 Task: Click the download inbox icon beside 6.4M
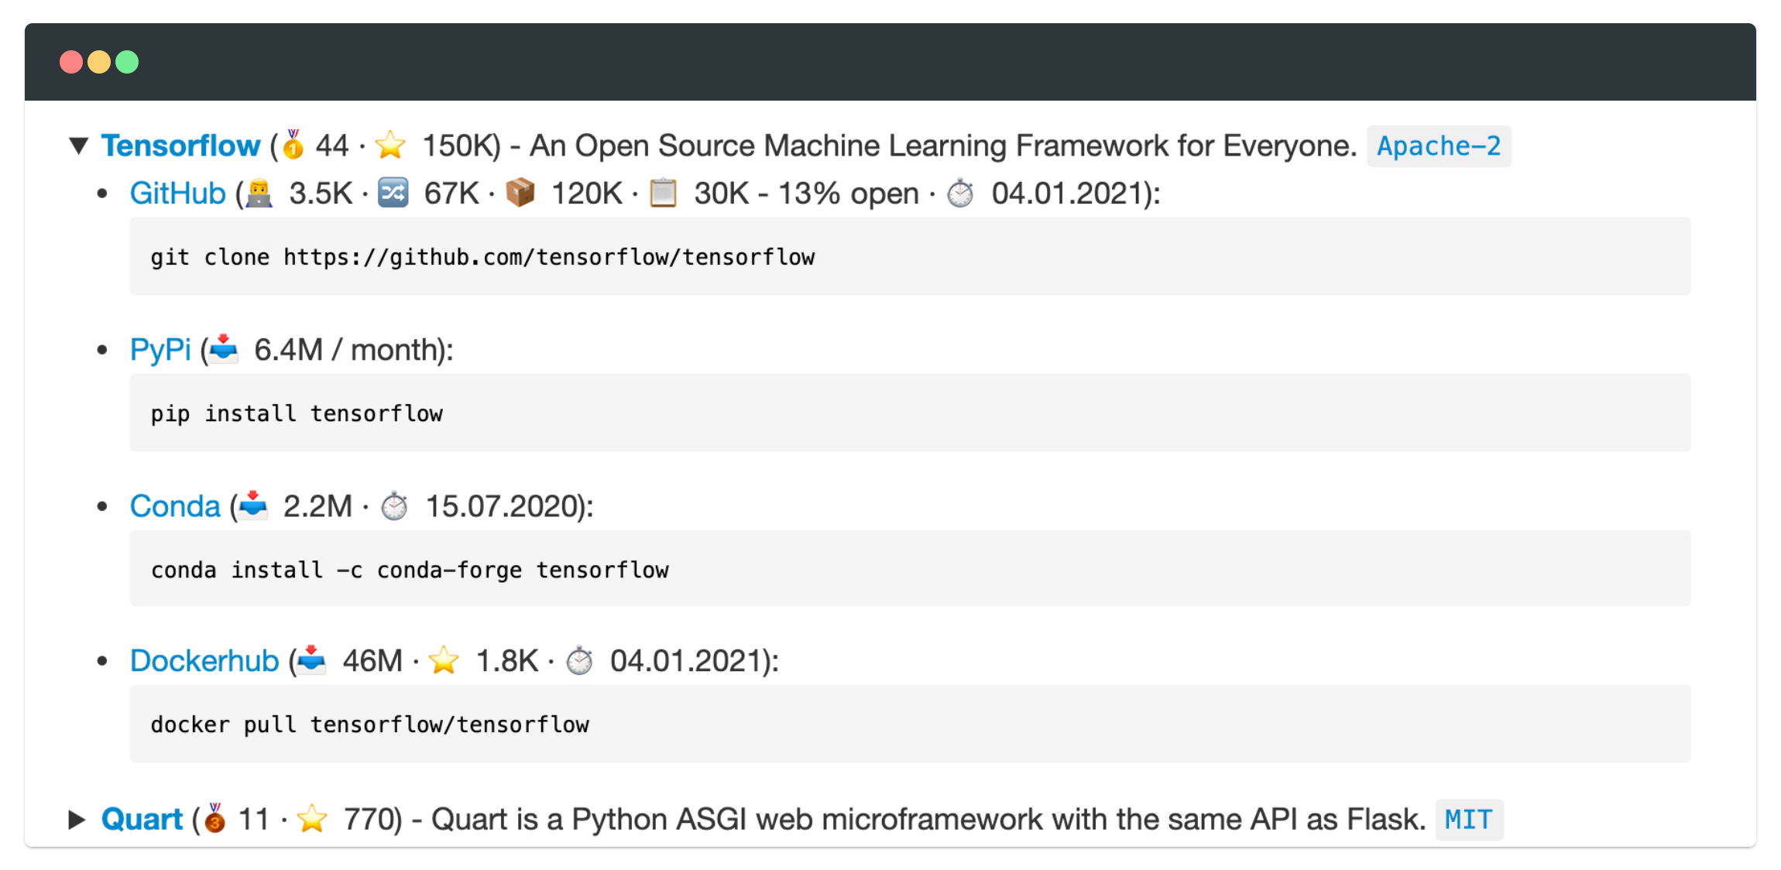click(224, 349)
